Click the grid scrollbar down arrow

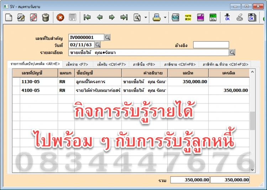[x=252, y=170]
